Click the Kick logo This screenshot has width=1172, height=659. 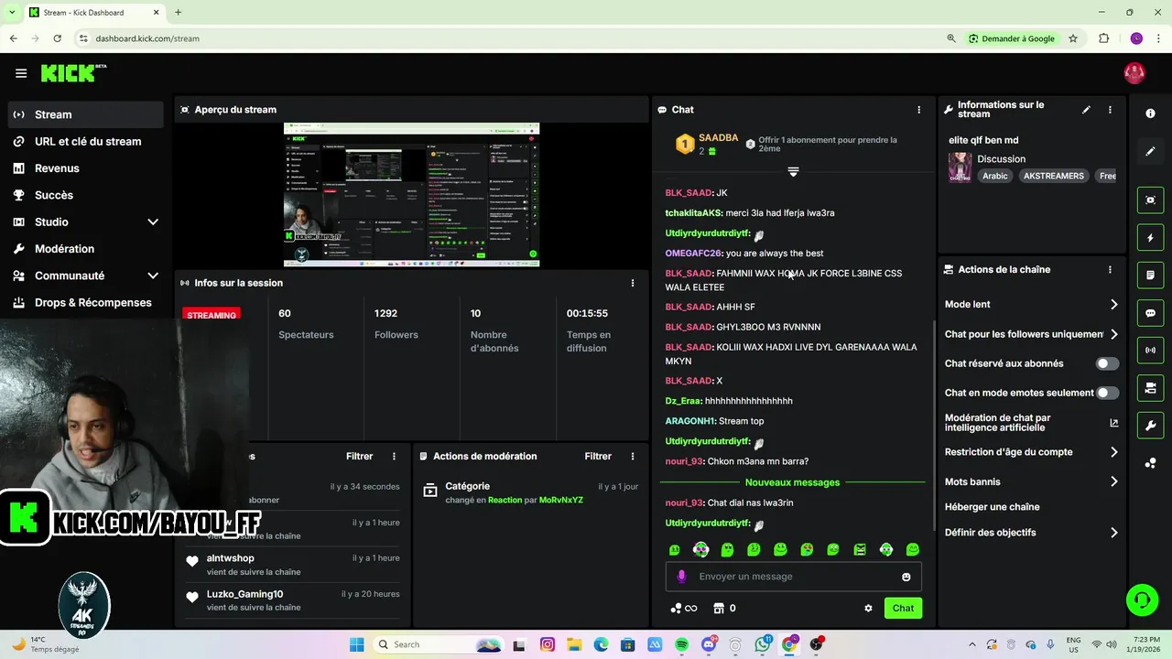tap(73, 73)
